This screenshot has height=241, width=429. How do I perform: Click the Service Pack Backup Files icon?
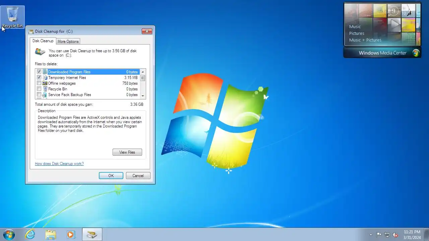pyautogui.click(x=45, y=95)
